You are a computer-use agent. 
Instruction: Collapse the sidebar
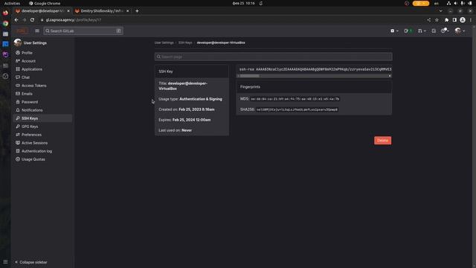[x=31, y=262]
